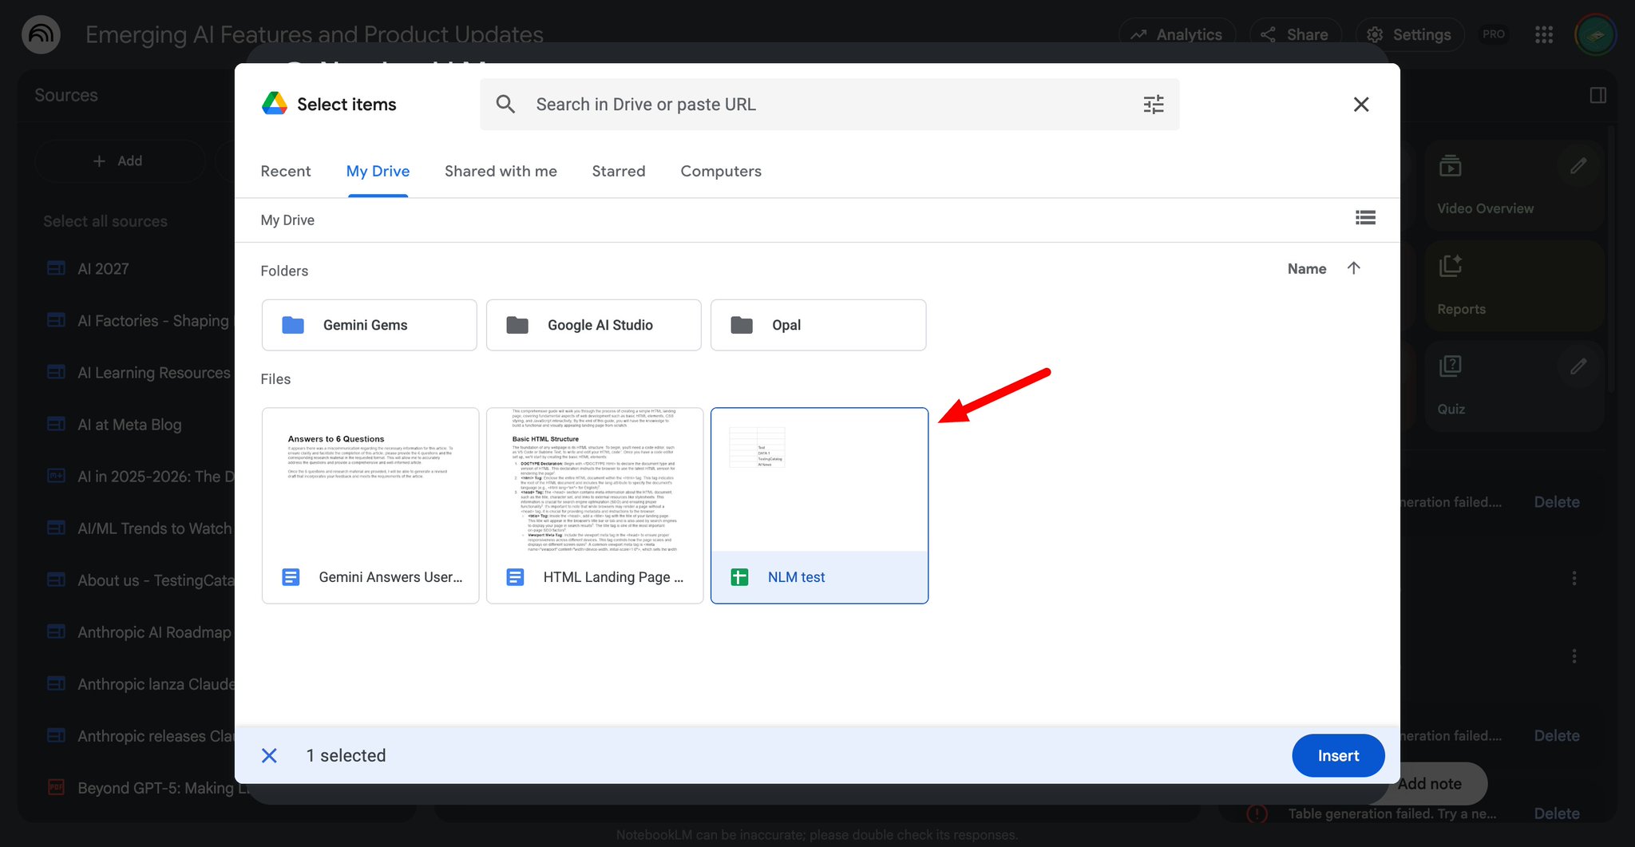Screen dimensions: 1635x847
Task: Select About us - TestingCatalog source
Action: coord(156,580)
